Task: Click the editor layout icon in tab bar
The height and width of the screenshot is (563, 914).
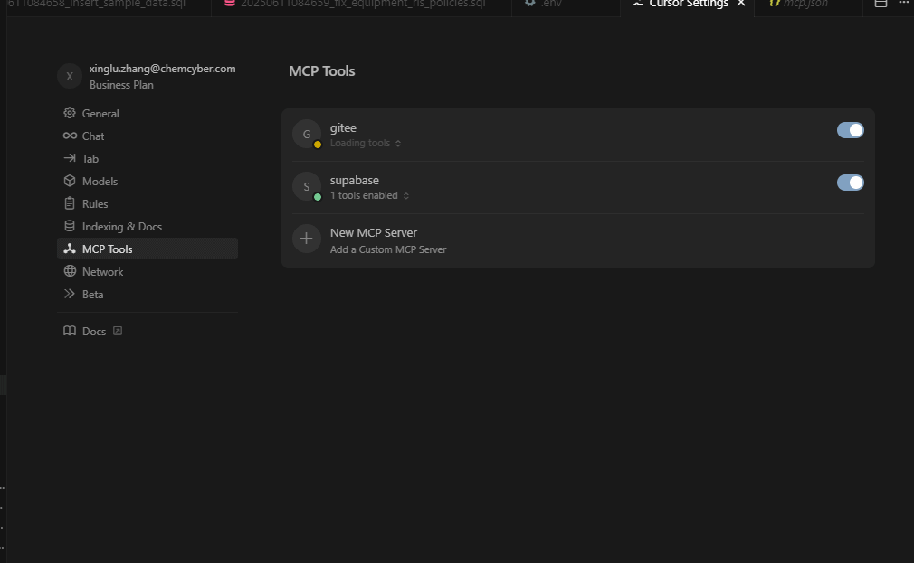Action: click(881, 4)
